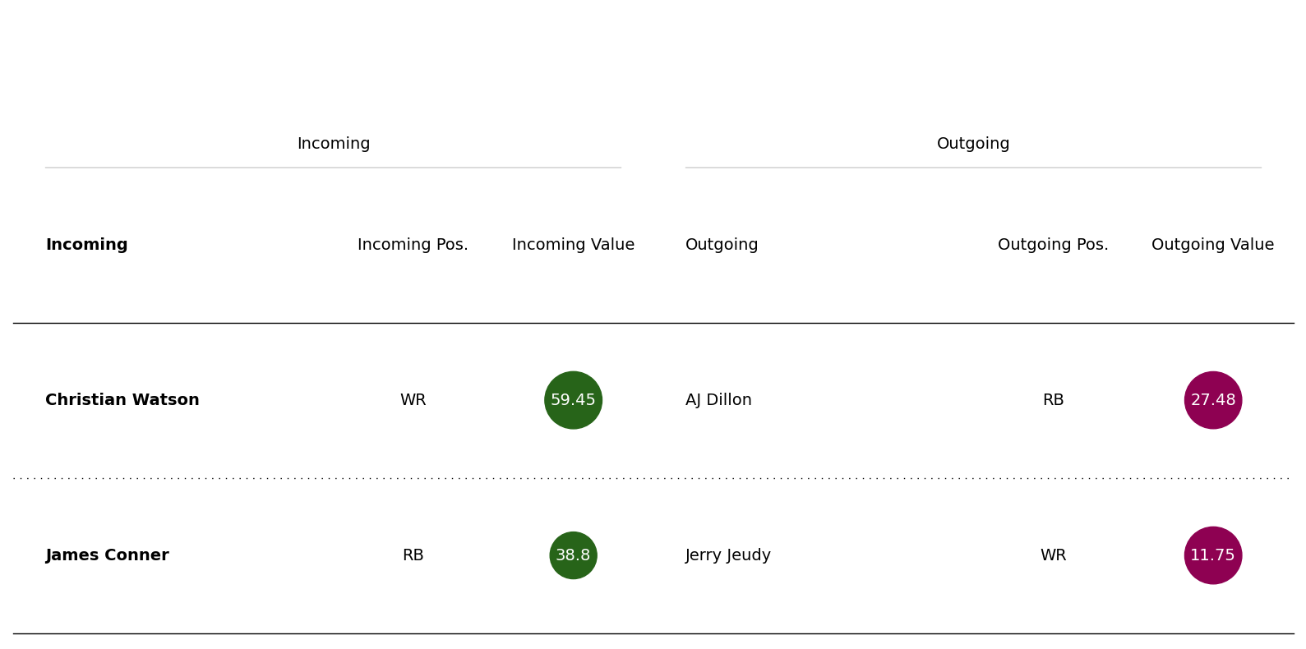Viewport: 1306px width, 649px height.
Task: Click RB position for AJ Dillon
Action: click(x=1053, y=400)
